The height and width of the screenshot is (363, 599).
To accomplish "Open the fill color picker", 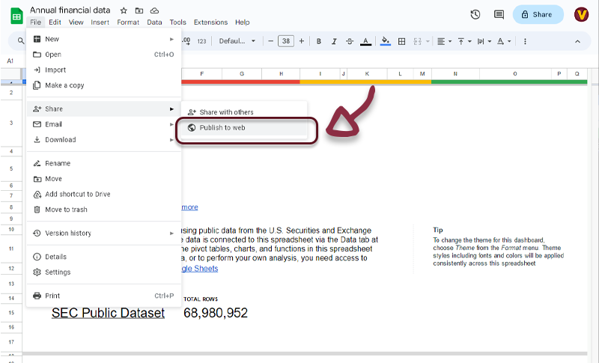I will pos(386,41).
